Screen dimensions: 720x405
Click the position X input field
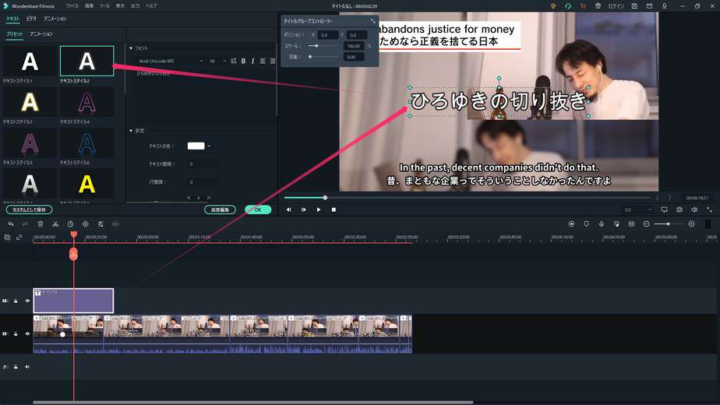[328, 35]
